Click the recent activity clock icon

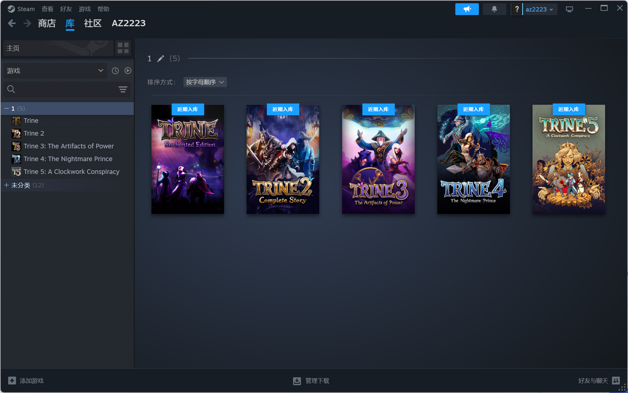(x=115, y=70)
